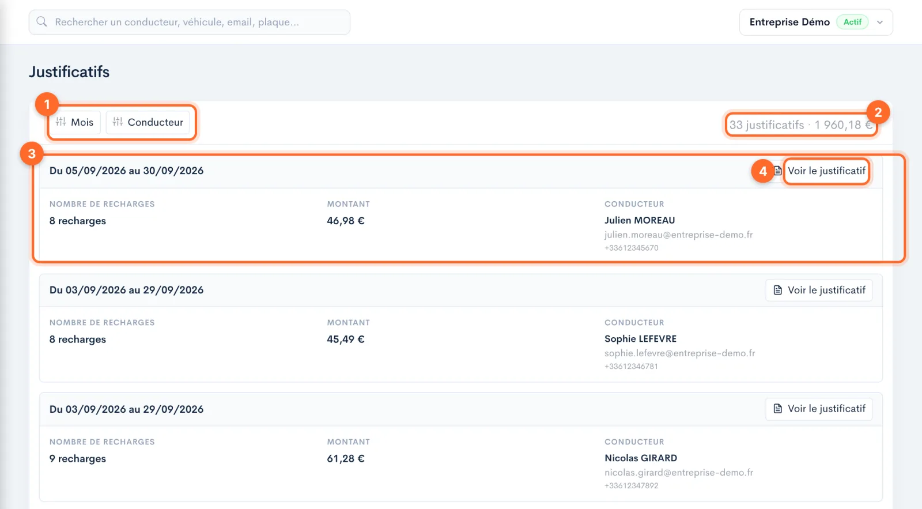
Task: Click Julien MOREAU's phone number +33612345670
Action: pyautogui.click(x=631, y=248)
